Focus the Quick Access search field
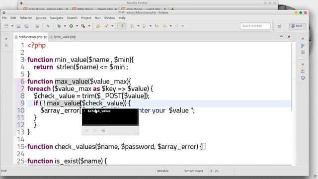318x179 pixels. (x=255, y=26)
